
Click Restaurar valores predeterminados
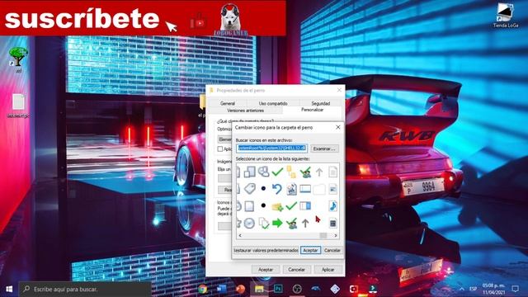pyautogui.click(x=266, y=250)
